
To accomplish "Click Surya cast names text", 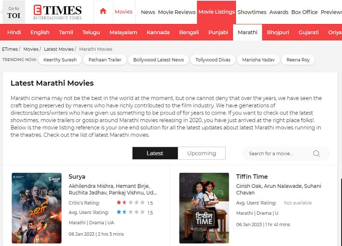I will tap(112, 189).
